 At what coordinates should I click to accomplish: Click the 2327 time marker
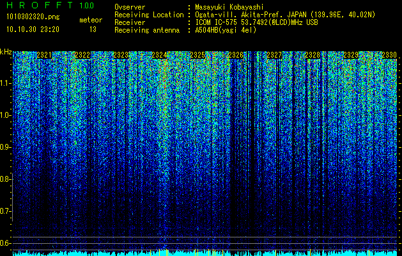click(x=274, y=55)
